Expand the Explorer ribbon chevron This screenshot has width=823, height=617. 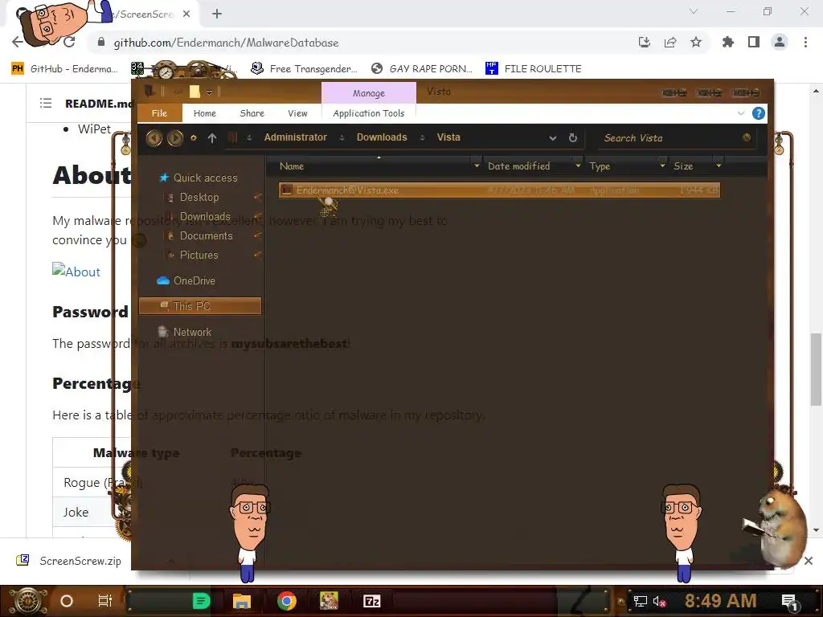tap(740, 113)
